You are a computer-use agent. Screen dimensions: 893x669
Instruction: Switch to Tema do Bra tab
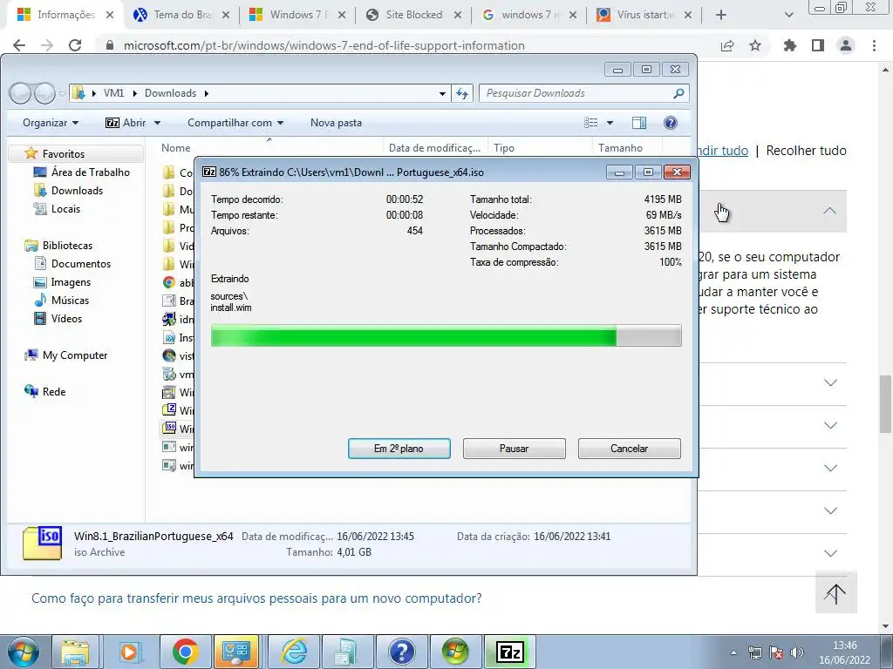tap(181, 15)
